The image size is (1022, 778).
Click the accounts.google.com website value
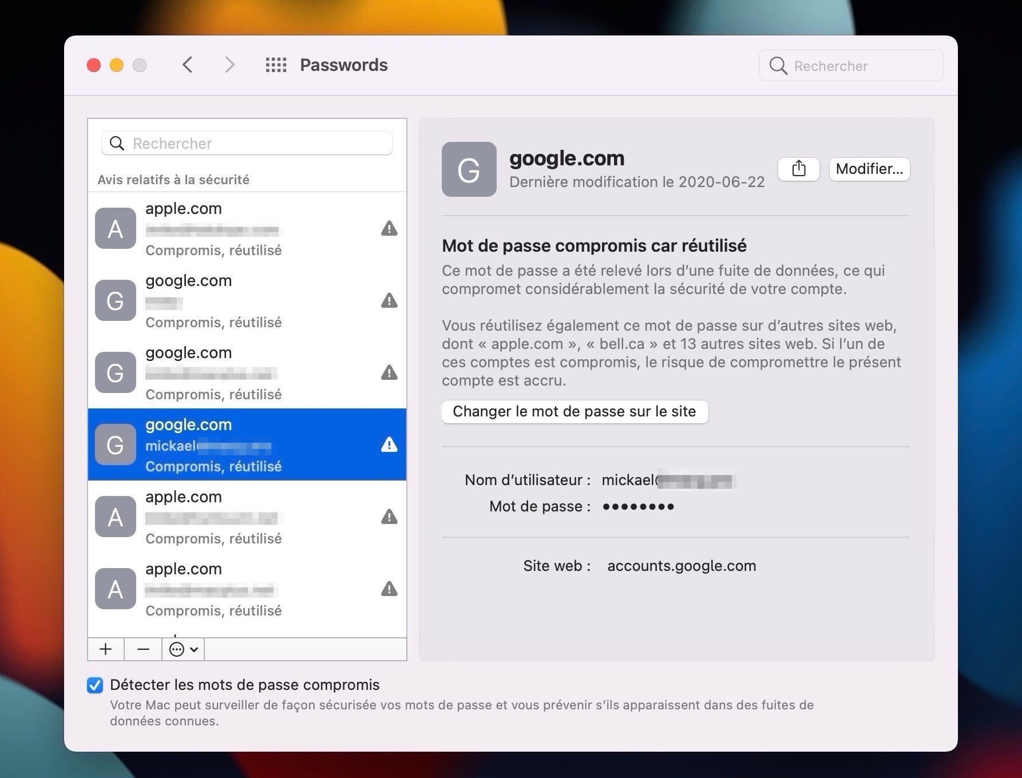click(x=682, y=566)
